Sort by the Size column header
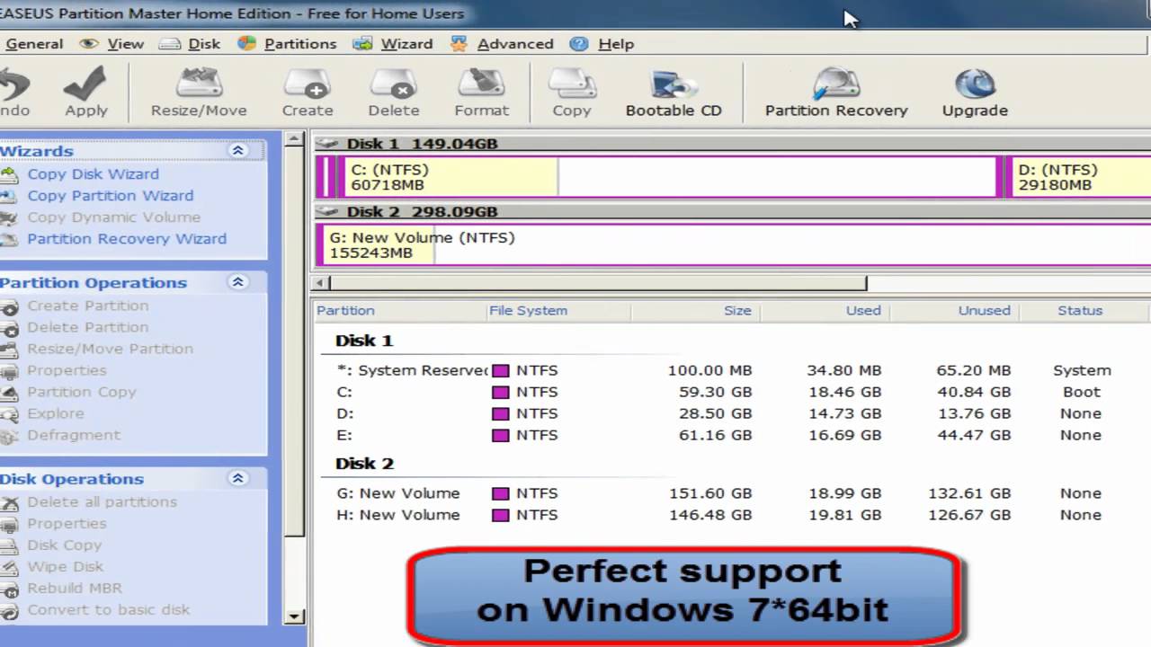 click(695, 310)
